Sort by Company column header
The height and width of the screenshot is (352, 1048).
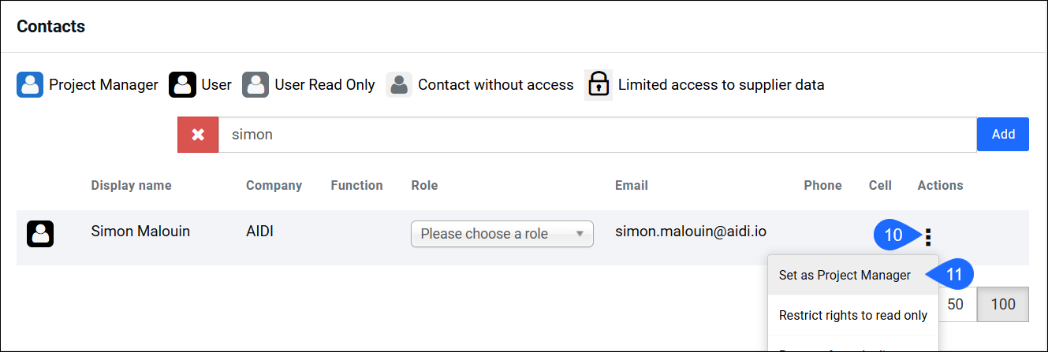tap(274, 186)
